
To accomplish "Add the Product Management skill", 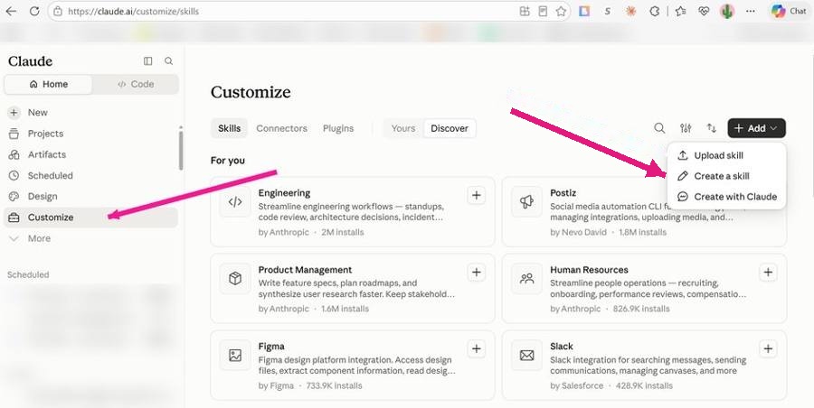I will coord(476,273).
